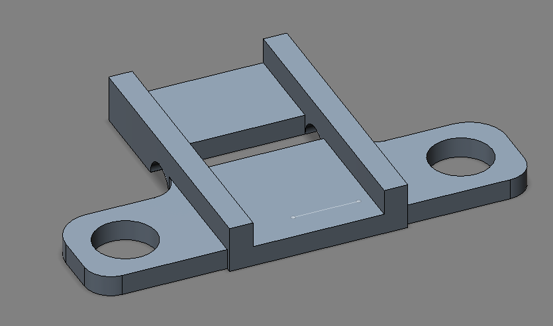Select the top face of the left rail
The width and height of the screenshot is (553, 326).
181,148
